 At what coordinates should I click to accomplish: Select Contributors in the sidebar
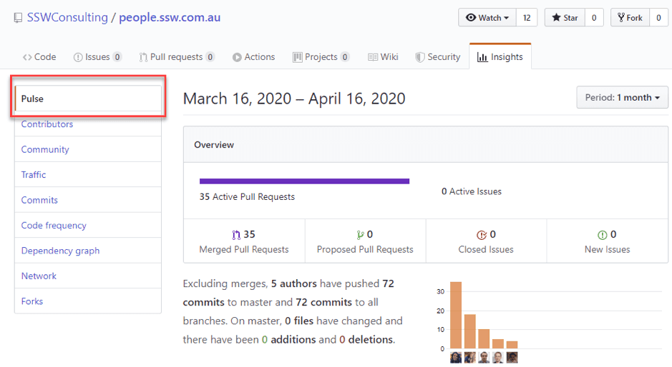[x=47, y=124]
